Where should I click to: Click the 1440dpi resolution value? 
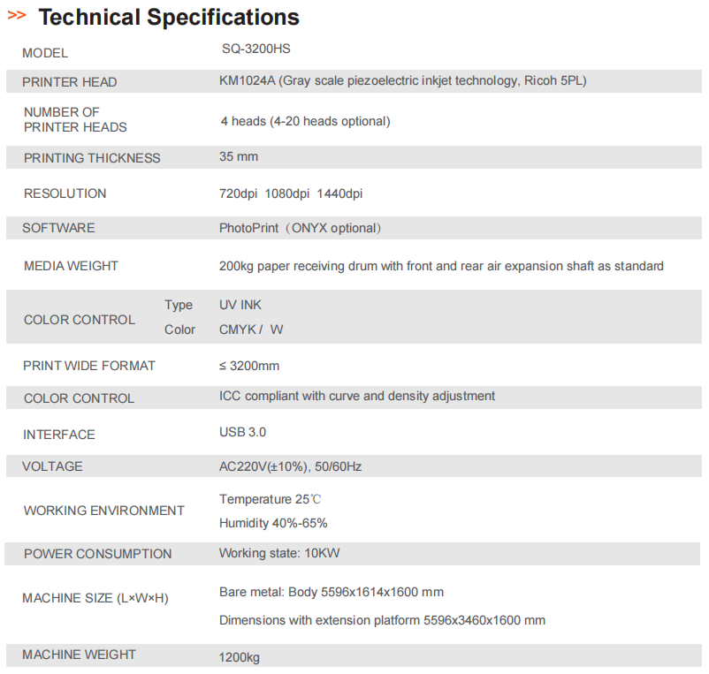[339, 193]
